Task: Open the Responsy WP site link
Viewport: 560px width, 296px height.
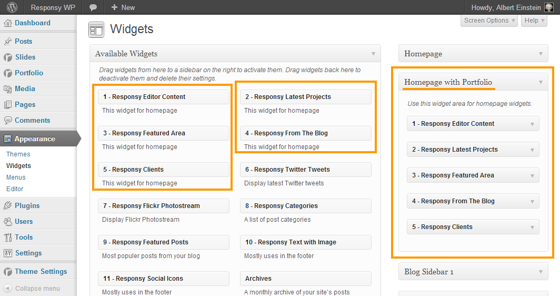Action: [53, 7]
